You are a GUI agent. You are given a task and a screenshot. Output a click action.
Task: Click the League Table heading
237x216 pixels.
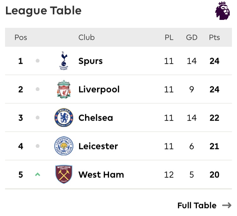click(x=43, y=11)
